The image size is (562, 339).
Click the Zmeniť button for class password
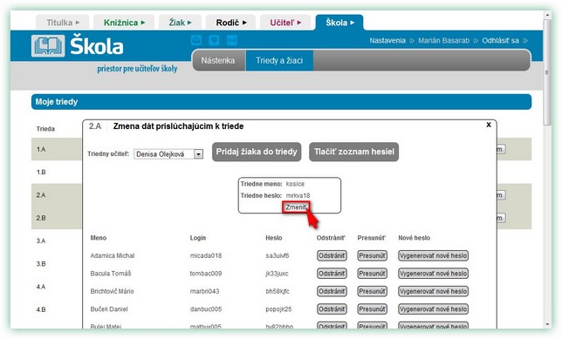296,207
